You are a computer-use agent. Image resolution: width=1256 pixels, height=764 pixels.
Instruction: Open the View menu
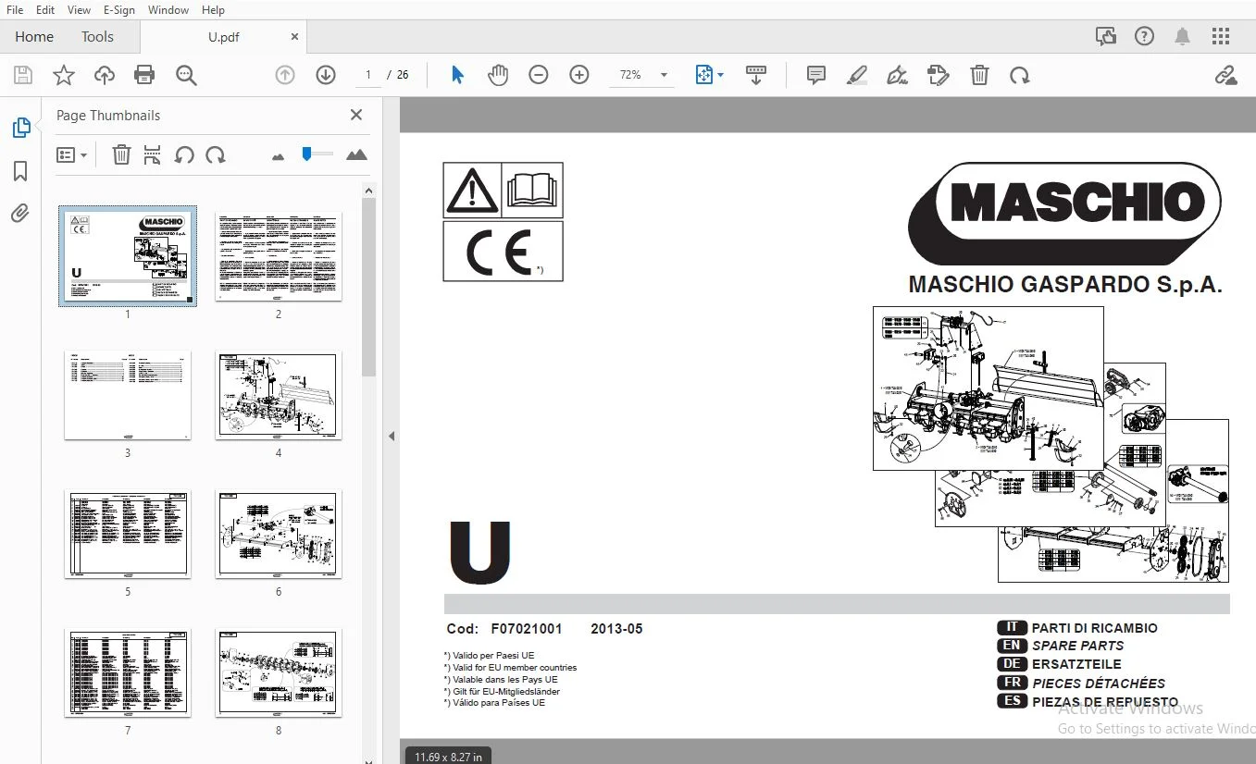click(x=79, y=9)
